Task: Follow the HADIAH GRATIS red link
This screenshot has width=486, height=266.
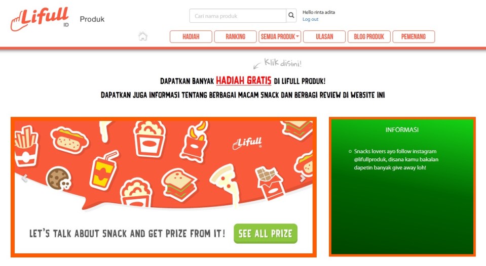Action: click(x=244, y=81)
